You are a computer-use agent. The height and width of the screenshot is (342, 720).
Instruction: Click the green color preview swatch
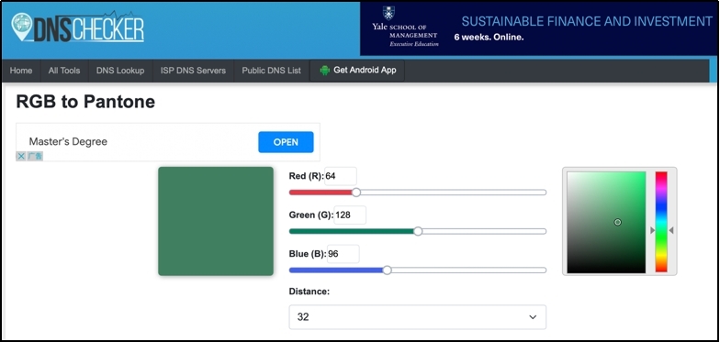[216, 221]
